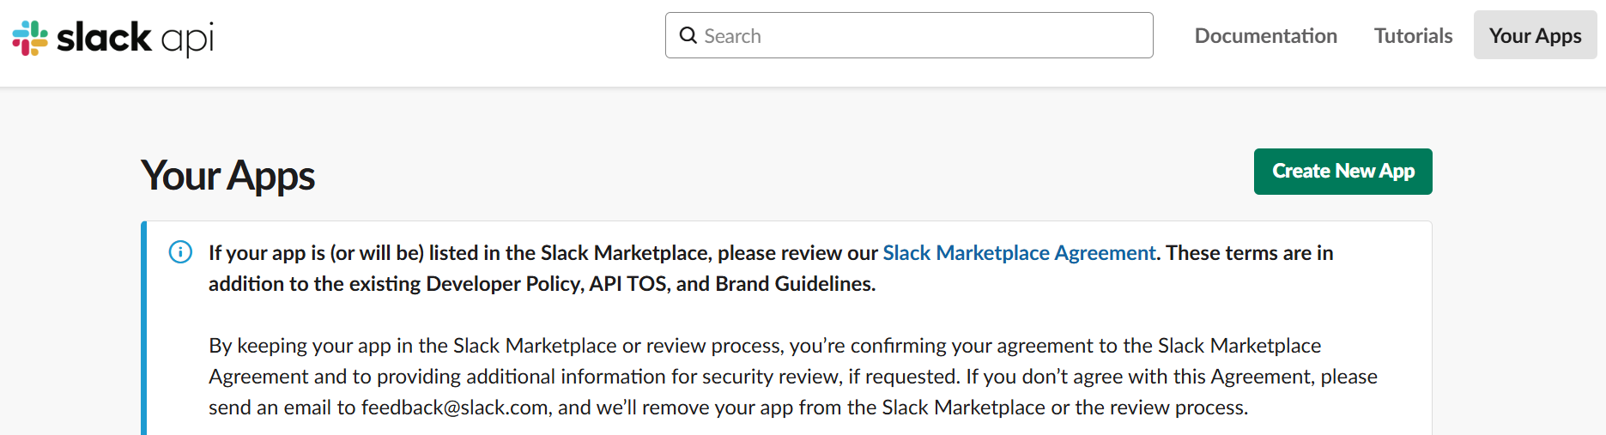Click the magnifier icon in search box
This screenshot has height=435, width=1606.
[688, 35]
